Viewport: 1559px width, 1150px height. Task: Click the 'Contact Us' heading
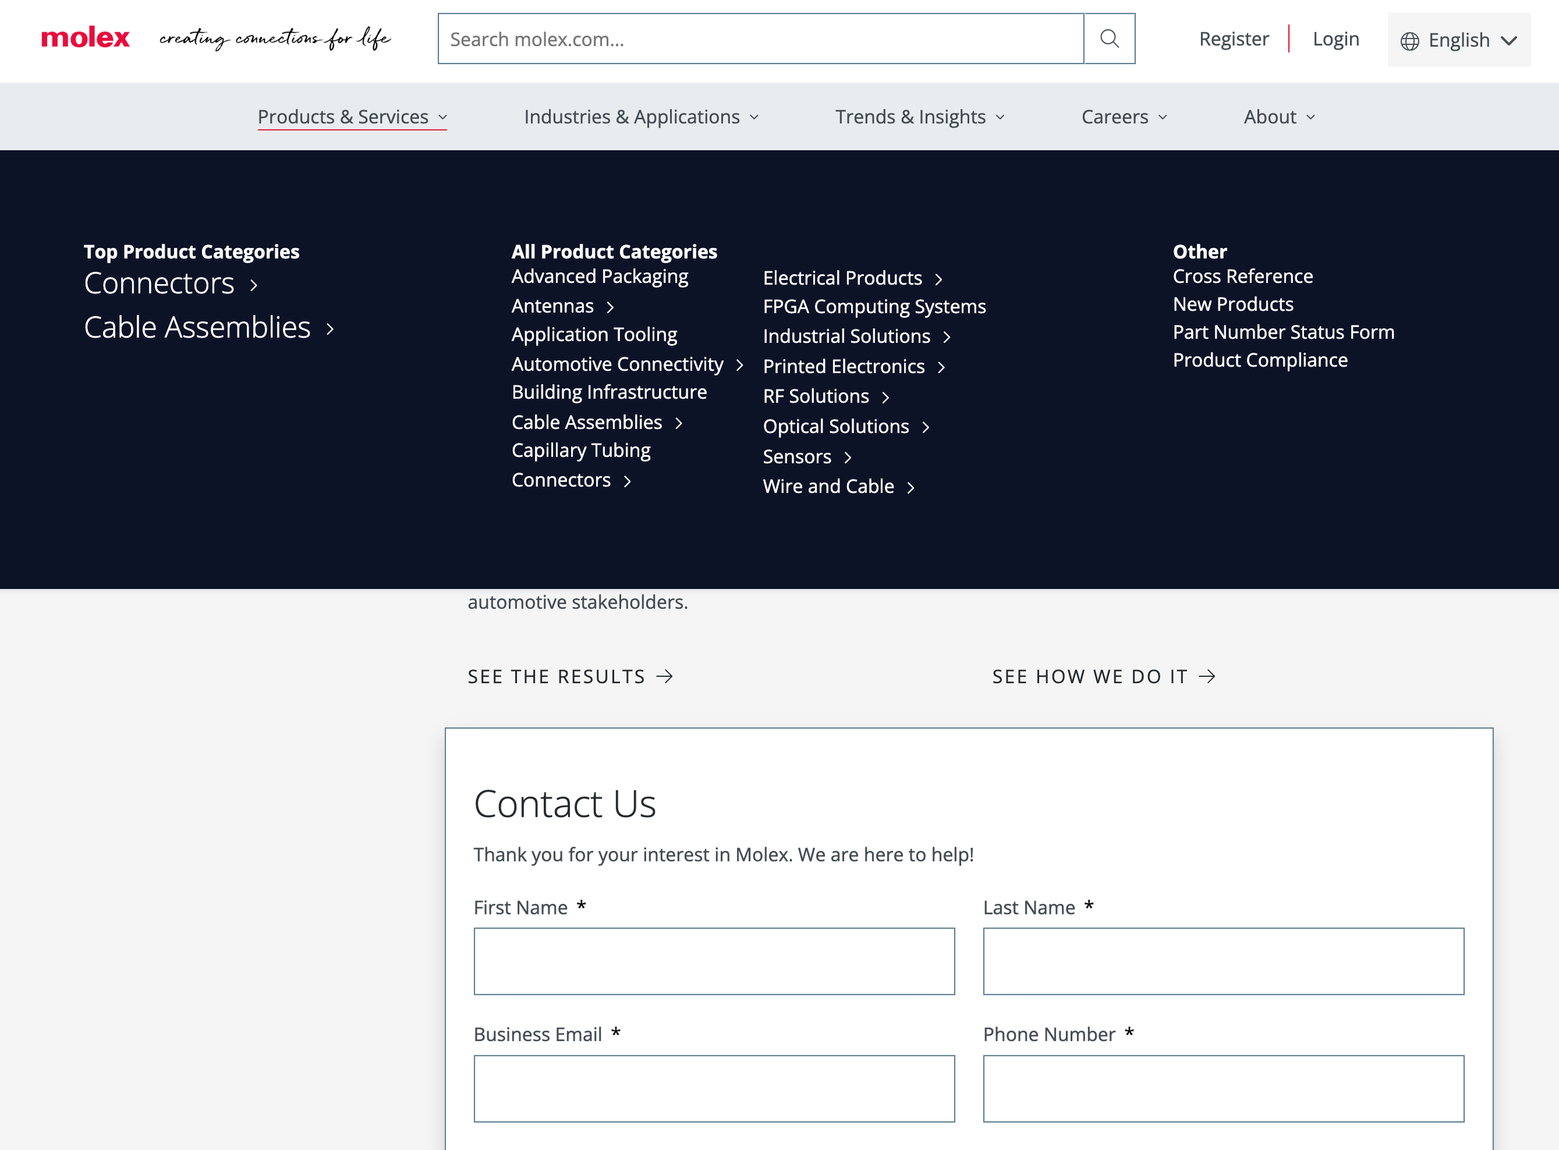pyautogui.click(x=565, y=804)
